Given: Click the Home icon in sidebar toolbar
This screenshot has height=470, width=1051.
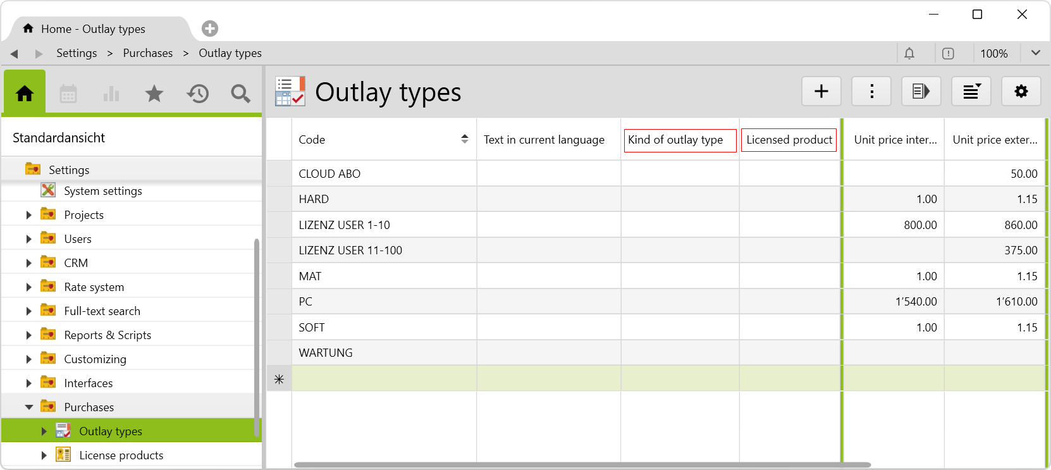Looking at the screenshot, I should 25,94.
